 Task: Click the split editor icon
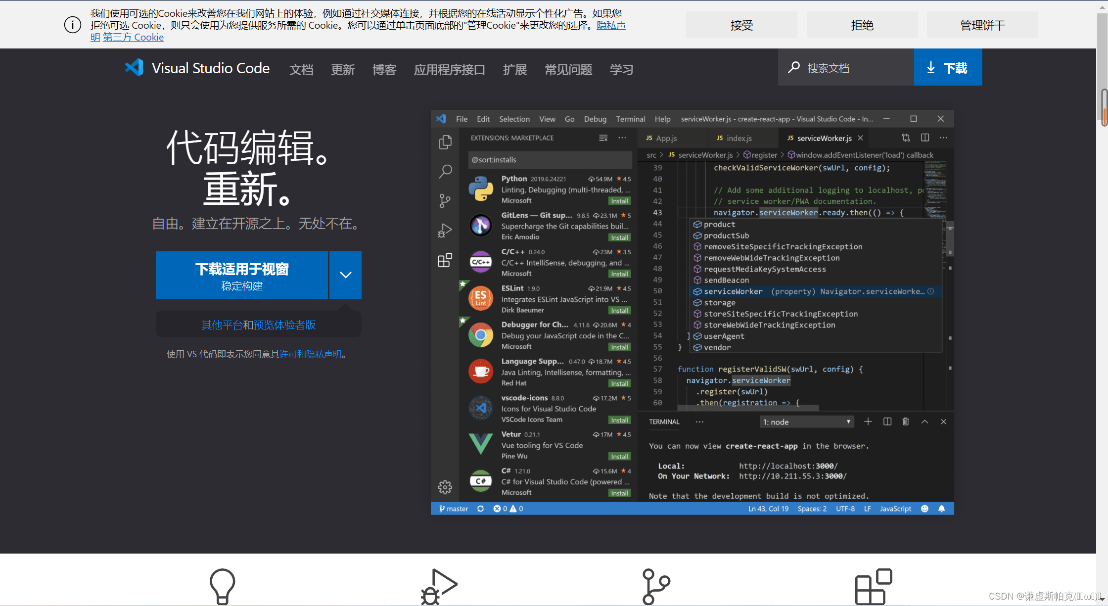click(x=925, y=138)
